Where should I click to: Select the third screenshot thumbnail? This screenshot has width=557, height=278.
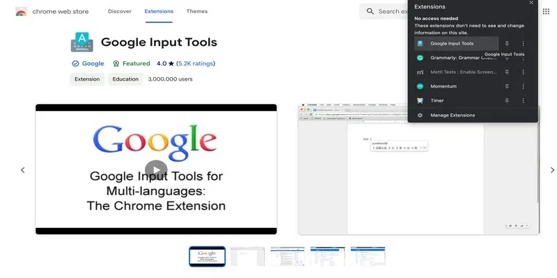288,256
